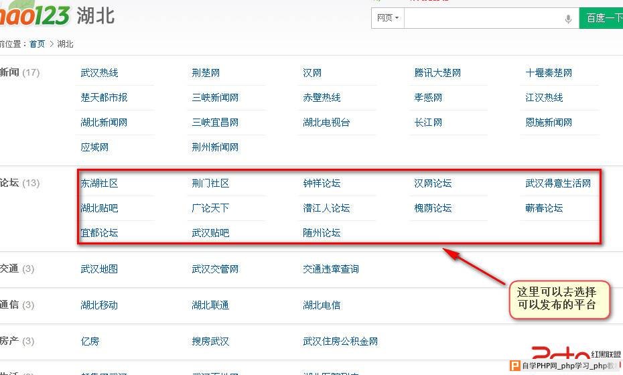The image size is (623, 375).
Task: Open the 孝感网 link
Action: pyautogui.click(x=428, y=97)
